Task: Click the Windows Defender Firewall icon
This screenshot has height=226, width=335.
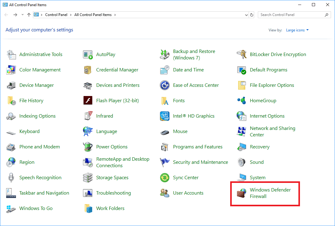Action: click(242, 193)
